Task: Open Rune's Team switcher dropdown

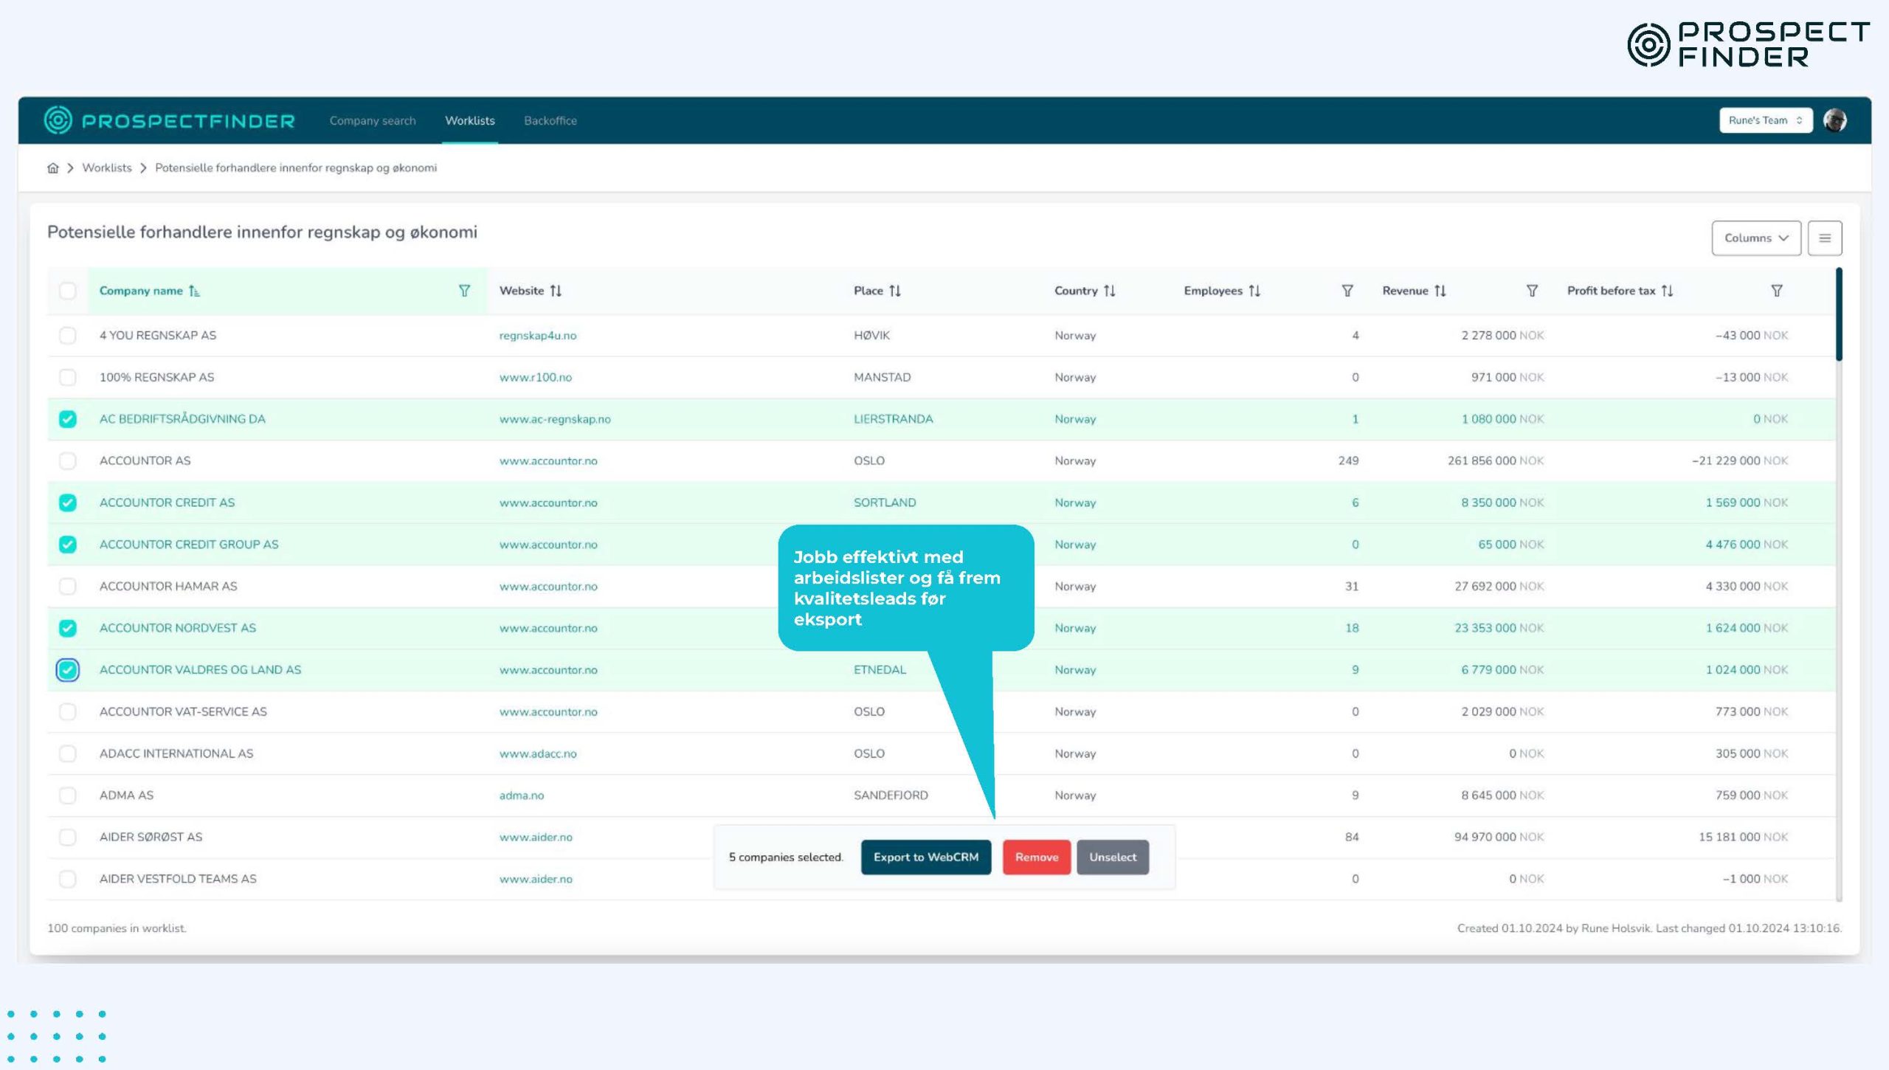Action: [x=1765, y=120]
